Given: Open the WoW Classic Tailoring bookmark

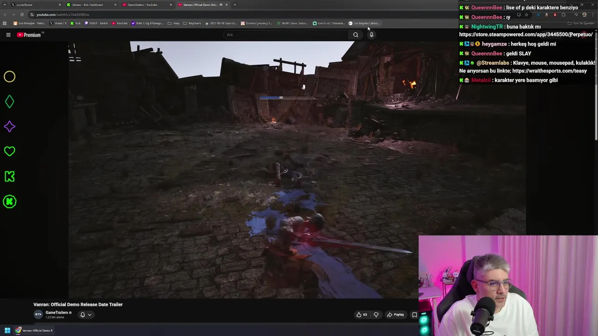Looking at the screenshot, I should (x=292, y=23).
